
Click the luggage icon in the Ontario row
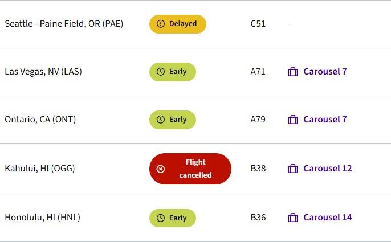[293, 120]
